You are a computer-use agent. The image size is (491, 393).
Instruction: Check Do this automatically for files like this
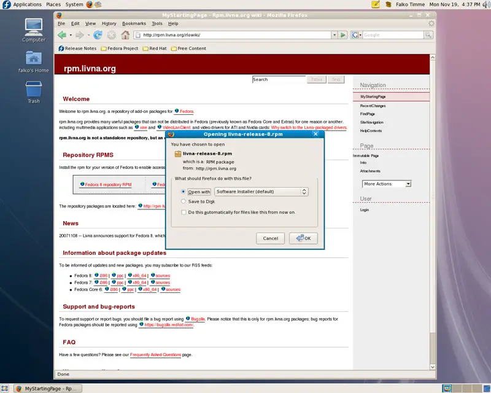click(x=184, y=212)
